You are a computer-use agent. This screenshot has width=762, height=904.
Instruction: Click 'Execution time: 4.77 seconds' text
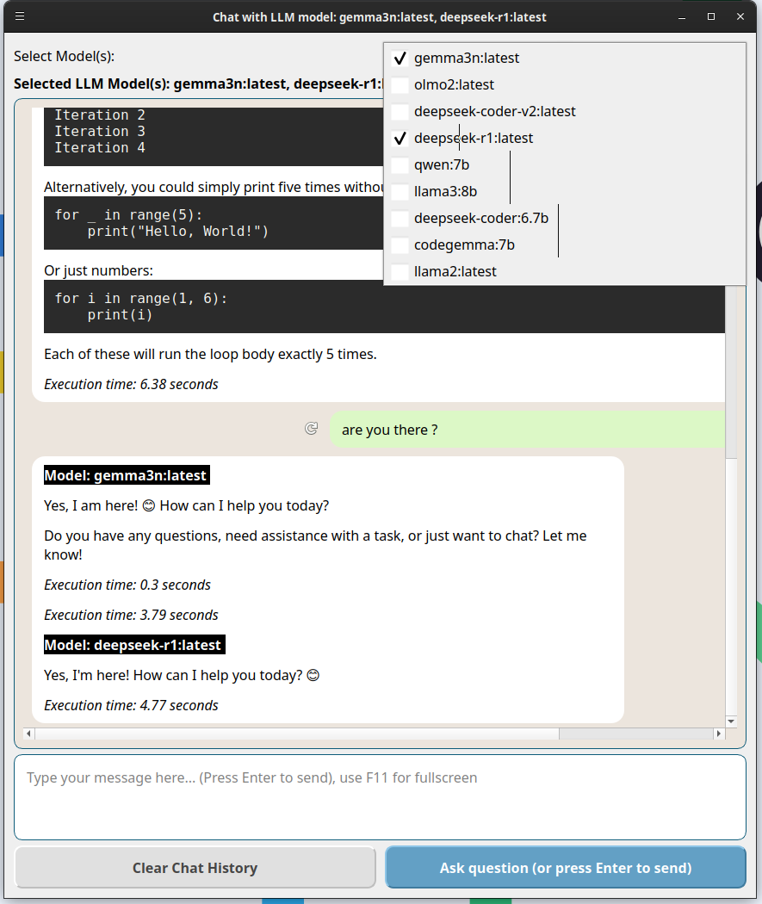[131, 705]
